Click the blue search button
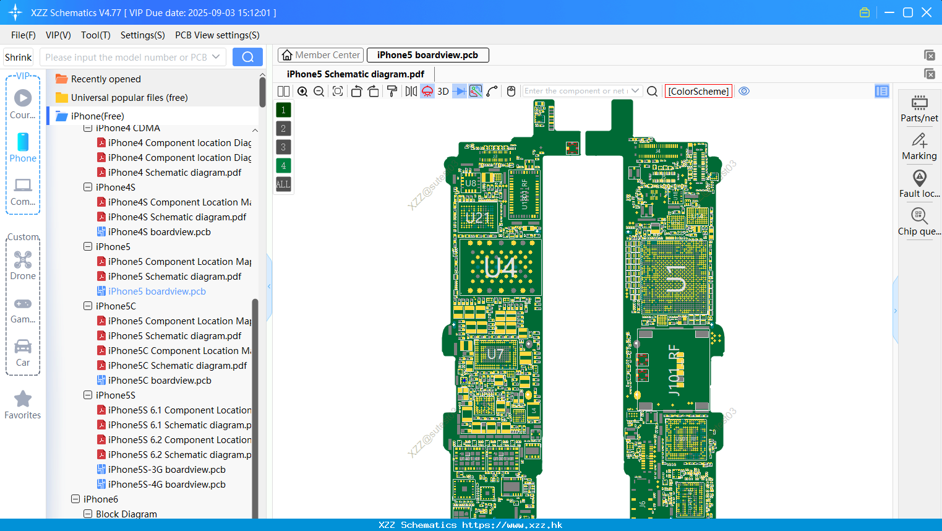942x531 pixels. (x=247, y=57)
